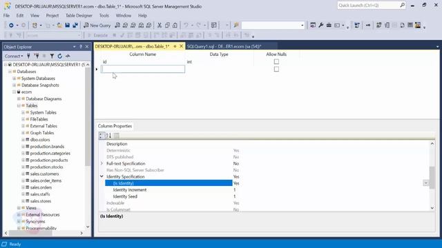This screenshot has width=442, height=248.
Task: Click the Manage Check Constraints icon
Action: click(x=410, y=25)
